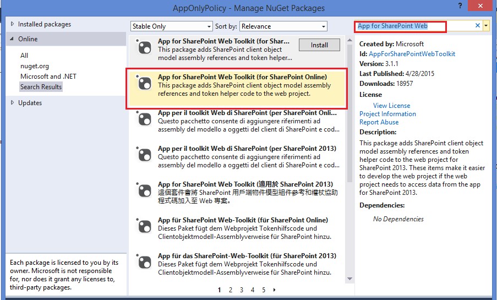Click the package icon for App for SharePoint Web Toolkit (for SharePoint Online)
The height and width of the screenshot is (300, 497).
tap(145, 84)
